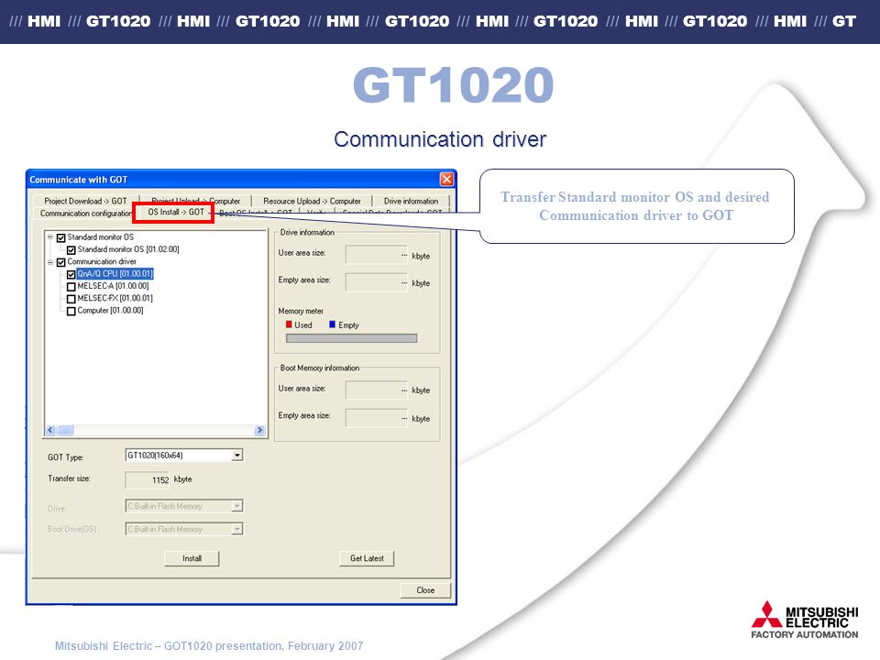The height and width of the screenshot is (660, 880).
Task: Uncheck Standard monitor OS [01.02.00]
Action: (x=71, y=249)
